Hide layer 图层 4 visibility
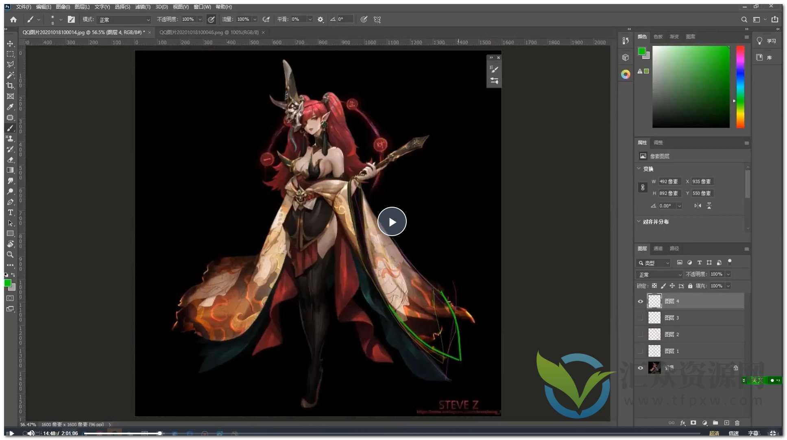The height and width of the screenshot is (440, 787). click(641, 301)
